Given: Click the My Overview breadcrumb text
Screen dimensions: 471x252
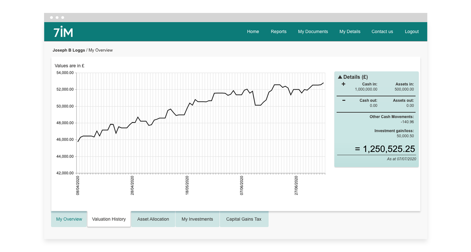Looking at the screenshot, I should (x=100, y=50).
